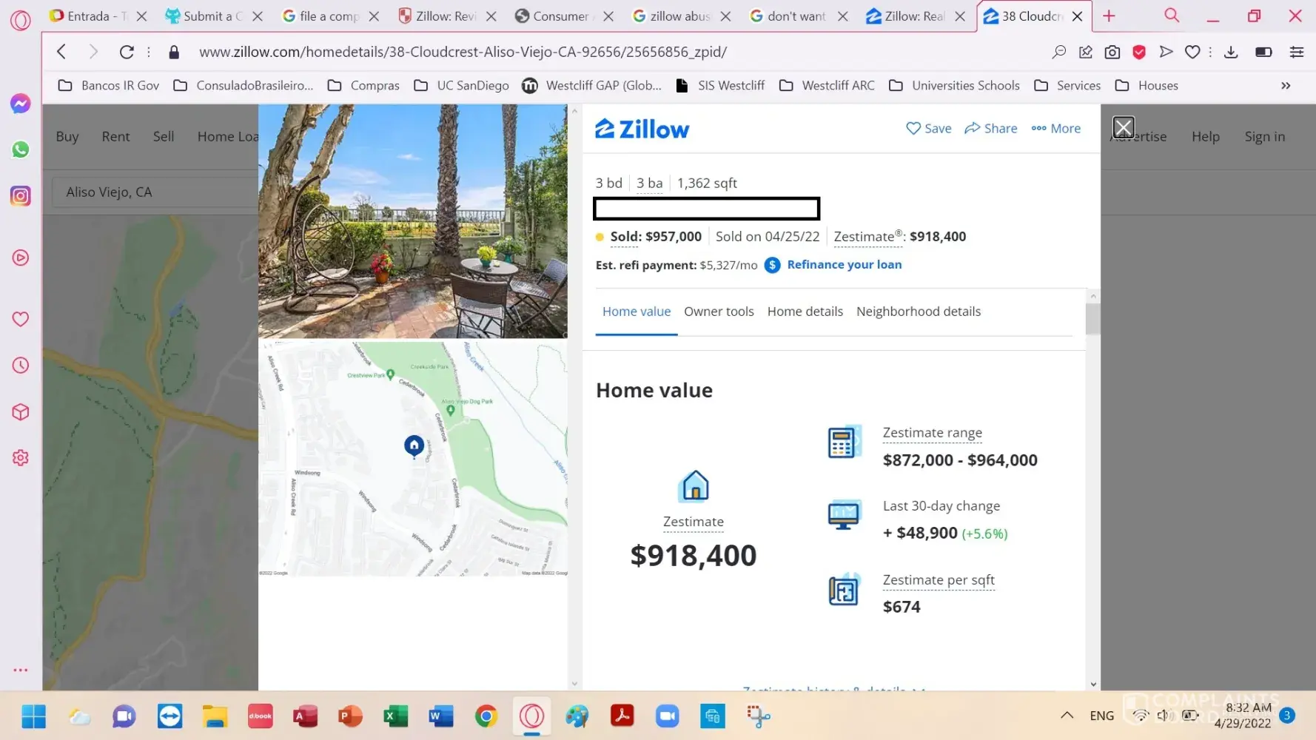The height and width of the screenshot is (740, 1316).
Task: Launch Word from the taskbar
Action: point(440,716)
